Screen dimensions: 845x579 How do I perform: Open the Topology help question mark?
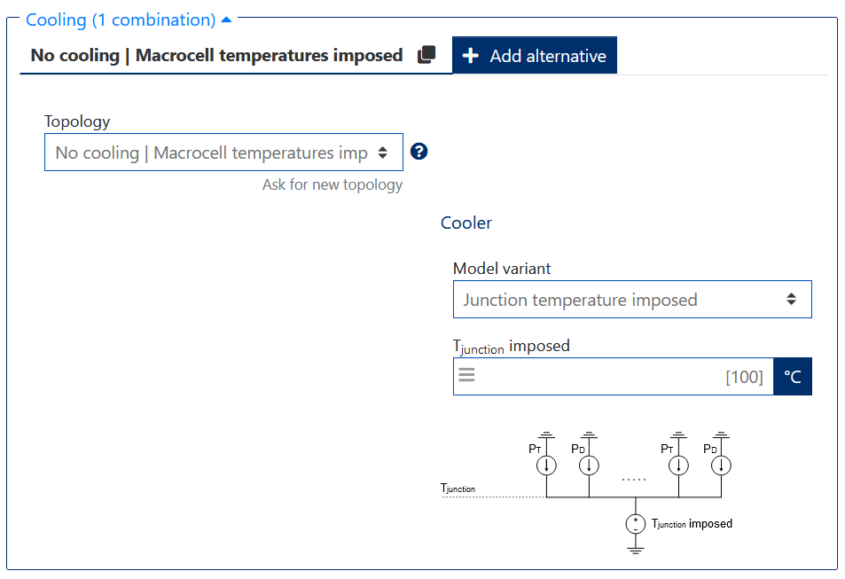pyautogui.click(x=419, y=152)
